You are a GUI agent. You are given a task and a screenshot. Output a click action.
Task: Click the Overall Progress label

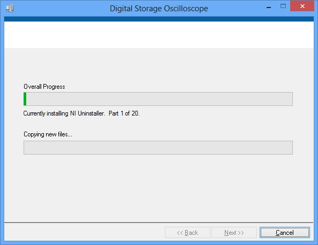click(44, 87)
